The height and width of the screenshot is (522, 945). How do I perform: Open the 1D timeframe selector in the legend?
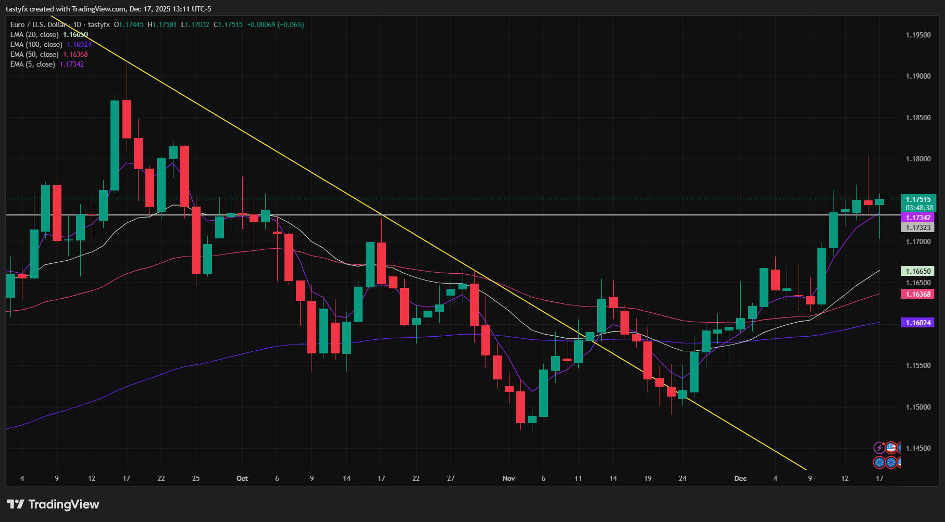point(77,24)
